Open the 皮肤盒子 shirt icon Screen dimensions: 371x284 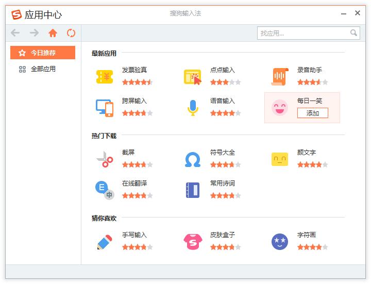[x=192, y=242]
